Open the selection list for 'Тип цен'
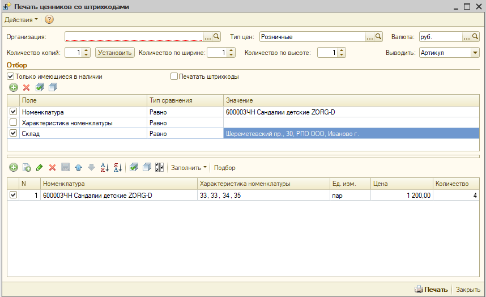Image resolution: width=486 pixels, height=297 pixels. (x=369, y=37)
